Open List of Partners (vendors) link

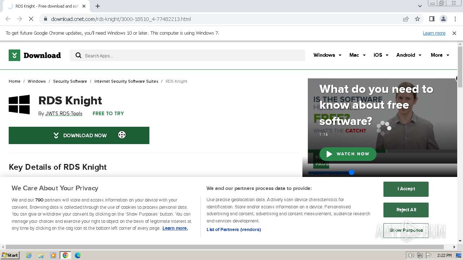pos(234,229)
